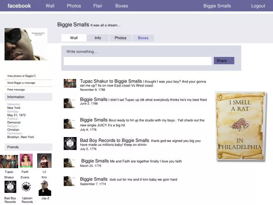273x205 pixels.
Task: Click avatar on best fried post
Action: 70,103
